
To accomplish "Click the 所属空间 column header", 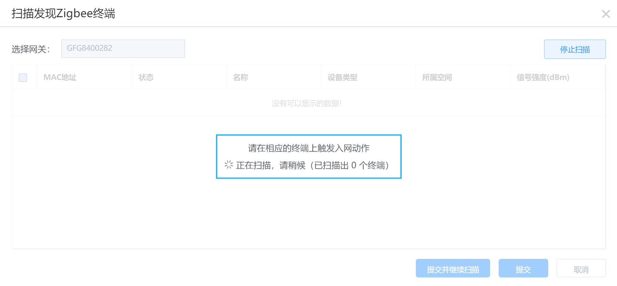I will pos(437,78).
